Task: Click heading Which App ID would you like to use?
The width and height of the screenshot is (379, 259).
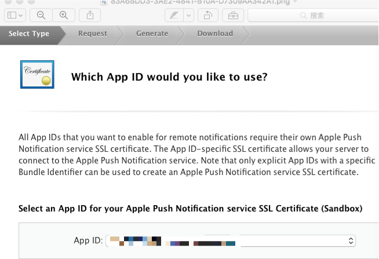Action: [169, 77]
